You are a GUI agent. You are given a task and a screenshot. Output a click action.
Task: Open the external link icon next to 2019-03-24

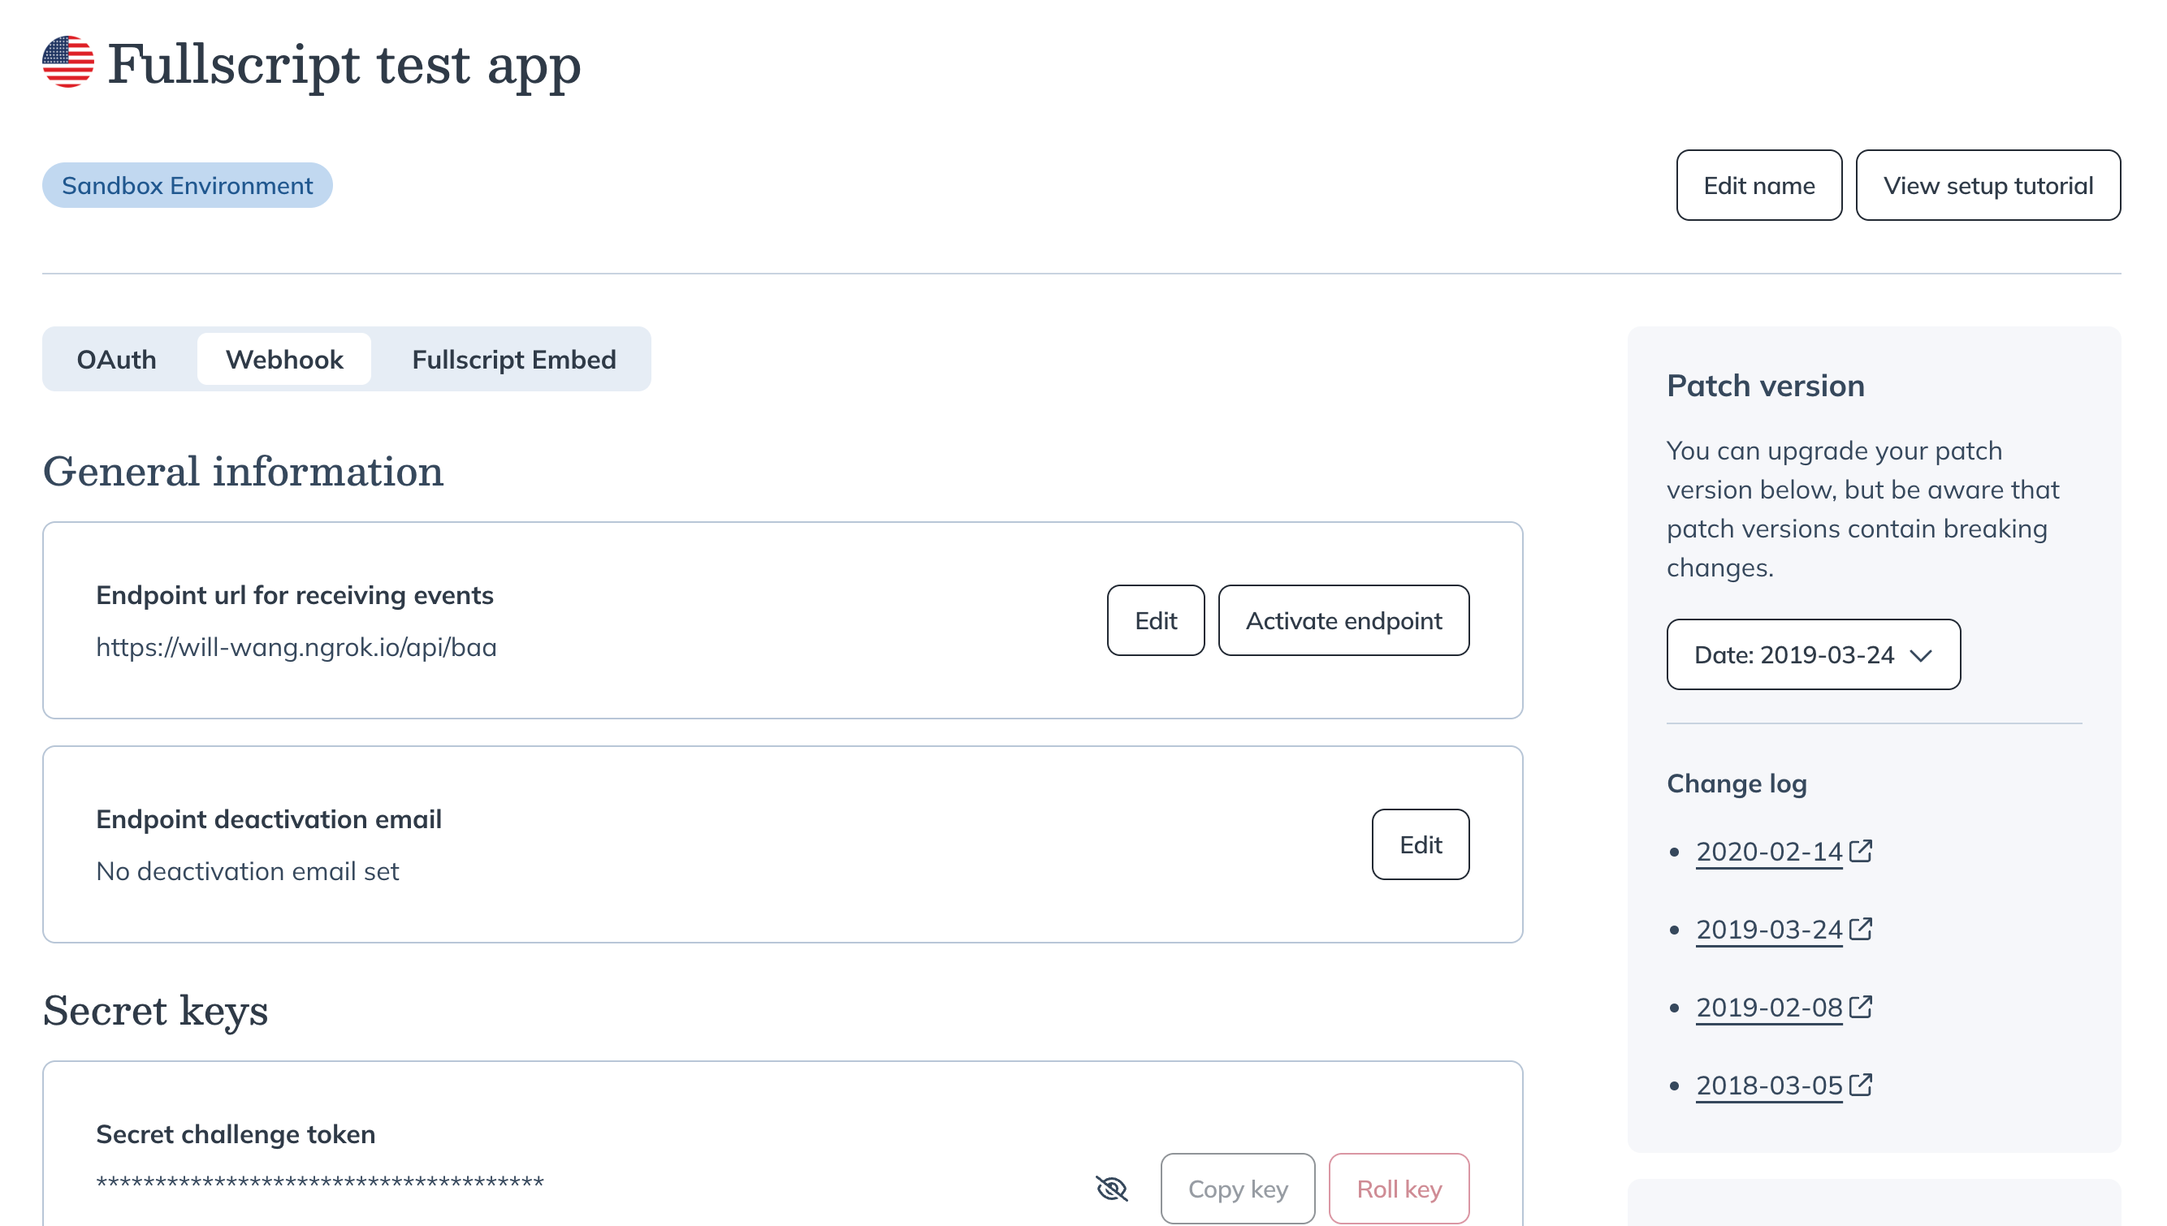[x=1861, y=929]
